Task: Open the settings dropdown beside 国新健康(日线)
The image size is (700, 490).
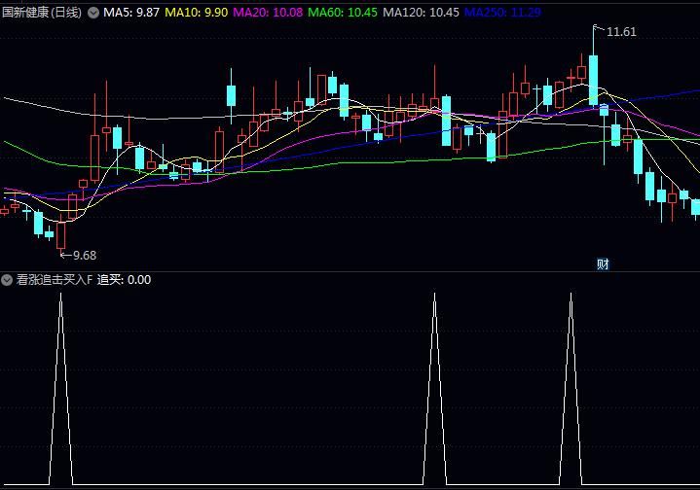Action: [93, 13]
